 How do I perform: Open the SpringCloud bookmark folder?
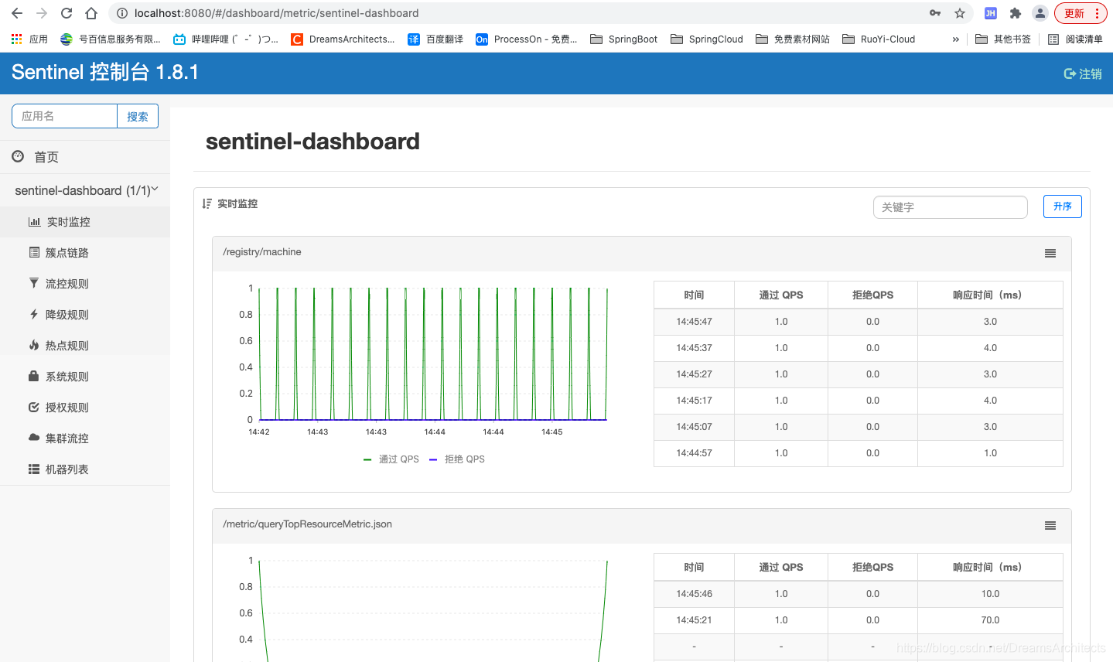(x=706, y=39)
